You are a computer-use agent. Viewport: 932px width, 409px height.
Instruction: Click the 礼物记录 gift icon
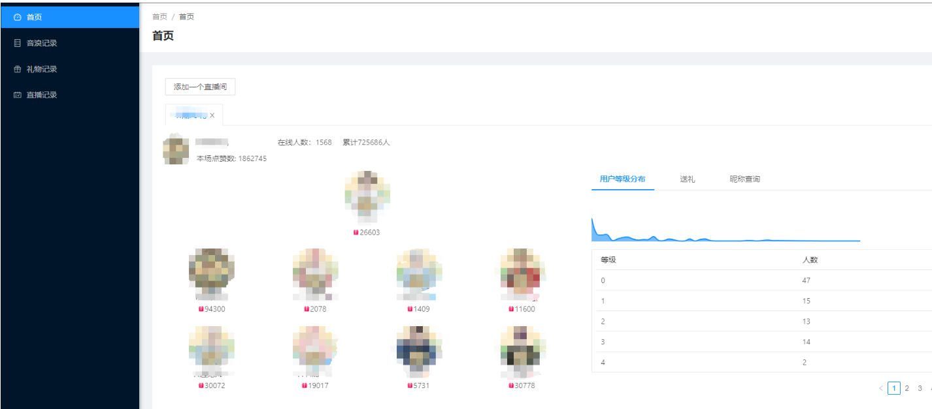[x=18, y=69]
